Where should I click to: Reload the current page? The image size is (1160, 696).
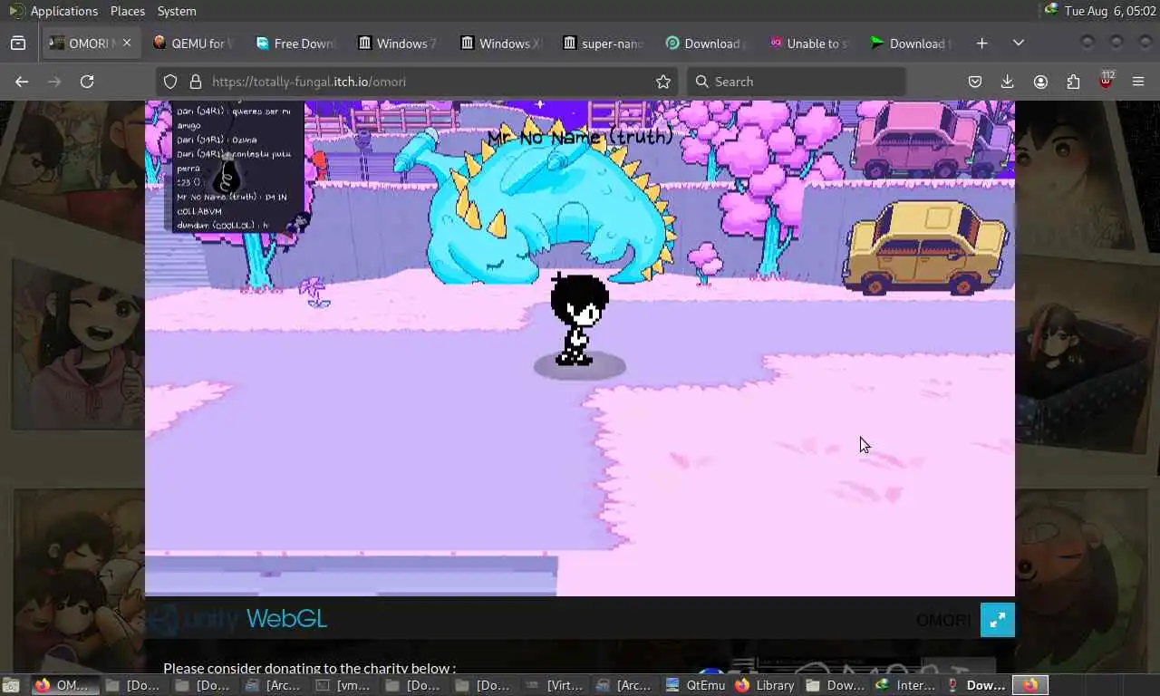87,82
